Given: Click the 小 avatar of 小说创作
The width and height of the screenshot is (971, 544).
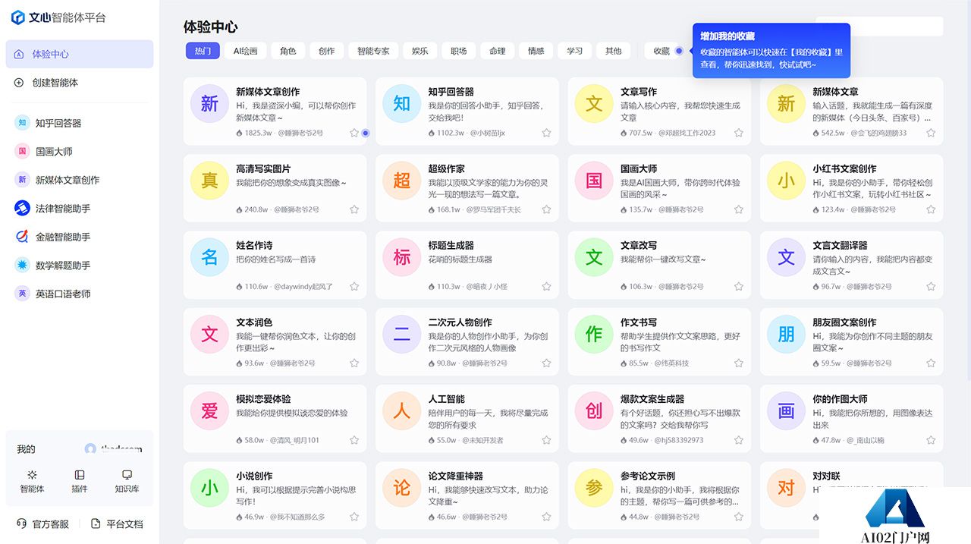Looking at the screenshot, I should (x=209, y=488).
